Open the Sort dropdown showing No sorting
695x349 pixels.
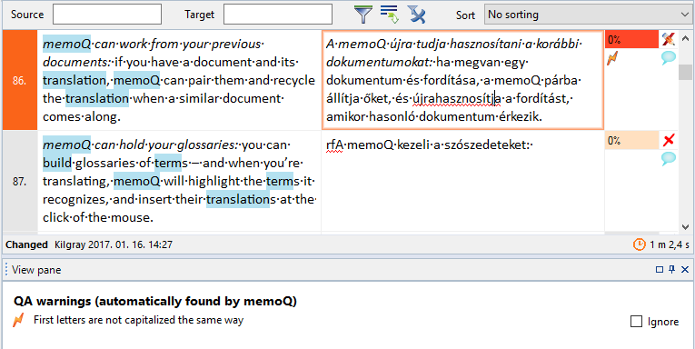587,15
